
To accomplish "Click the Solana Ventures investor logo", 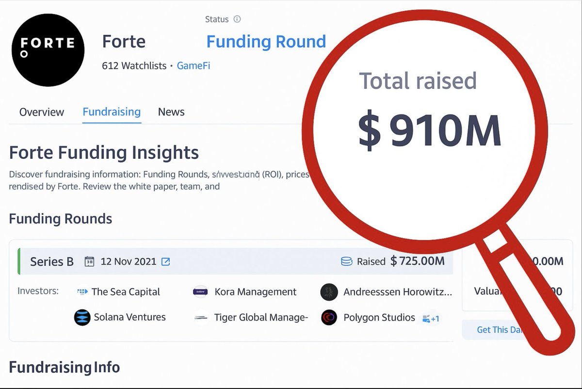I will 82,317.
